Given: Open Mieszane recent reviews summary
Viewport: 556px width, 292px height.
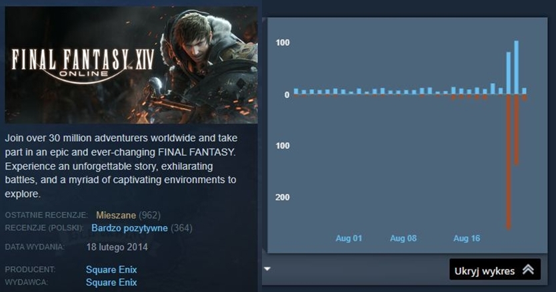Looking at the screenshot, I should 116,216.
